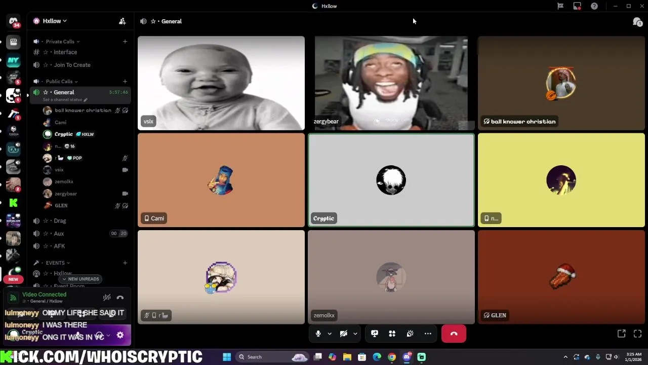This screenshot has width=648, height=365.
Task: Create channel in Private Calls category
Action: (x=125, y=42)
